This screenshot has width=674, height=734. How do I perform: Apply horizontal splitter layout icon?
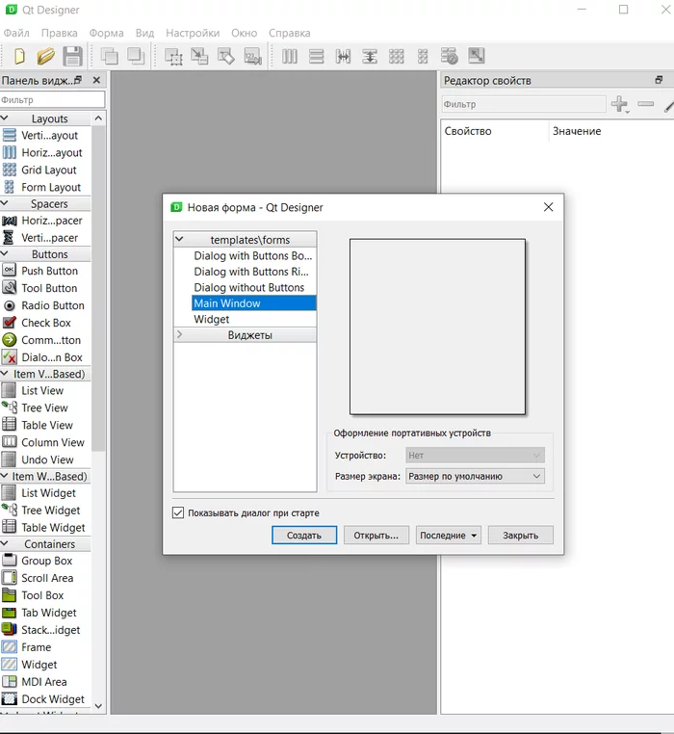[x=343, y=56]
